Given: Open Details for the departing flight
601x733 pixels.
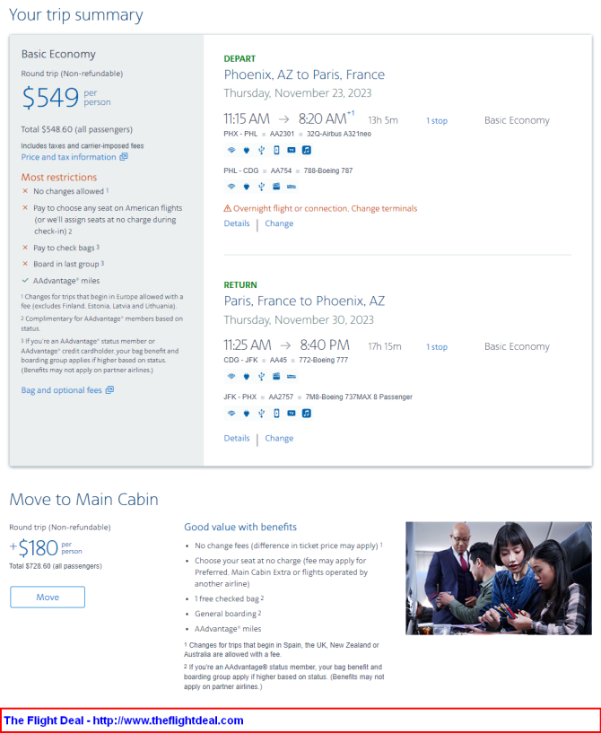Looking at the screenshot, I should (x=237, y=223).
